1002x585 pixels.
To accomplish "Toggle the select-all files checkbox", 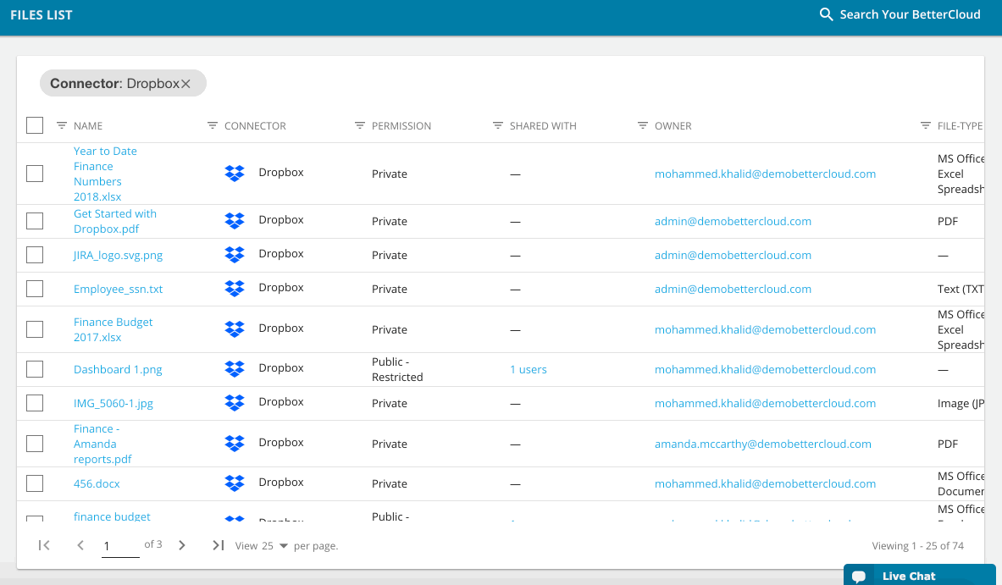I will click(x=35, y=126).
